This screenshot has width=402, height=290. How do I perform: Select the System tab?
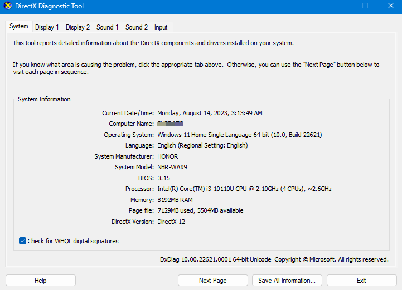point(18,27)
